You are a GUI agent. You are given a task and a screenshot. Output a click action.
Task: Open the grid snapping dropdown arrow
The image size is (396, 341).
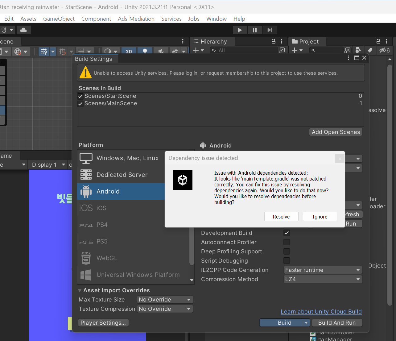tap(53, 51)
